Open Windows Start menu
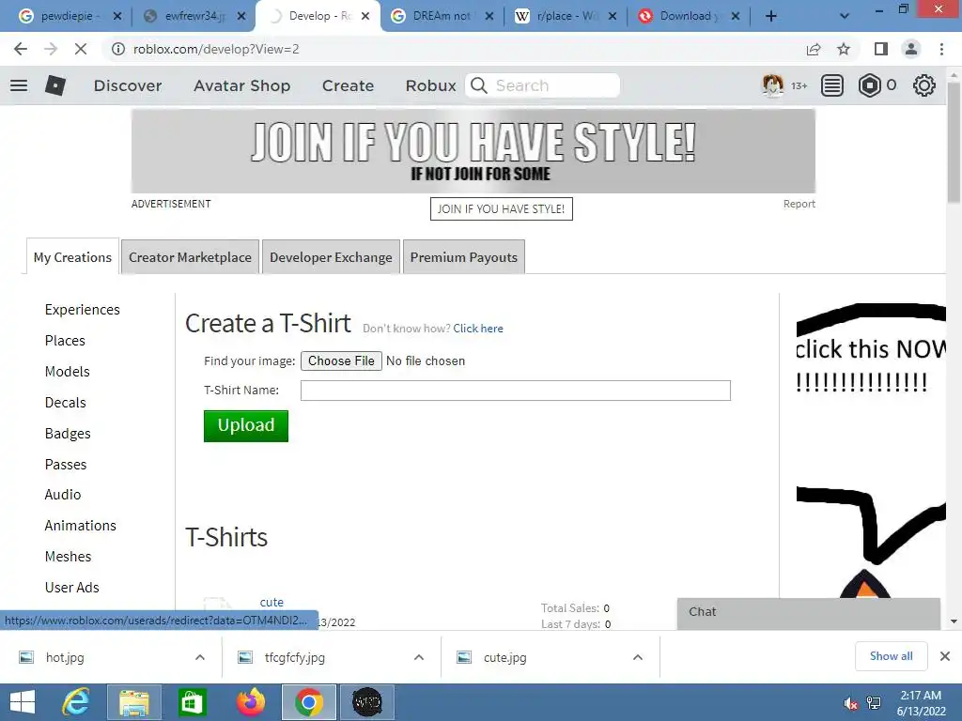Viewport: 962px width, 721px height. pos(23,702)
